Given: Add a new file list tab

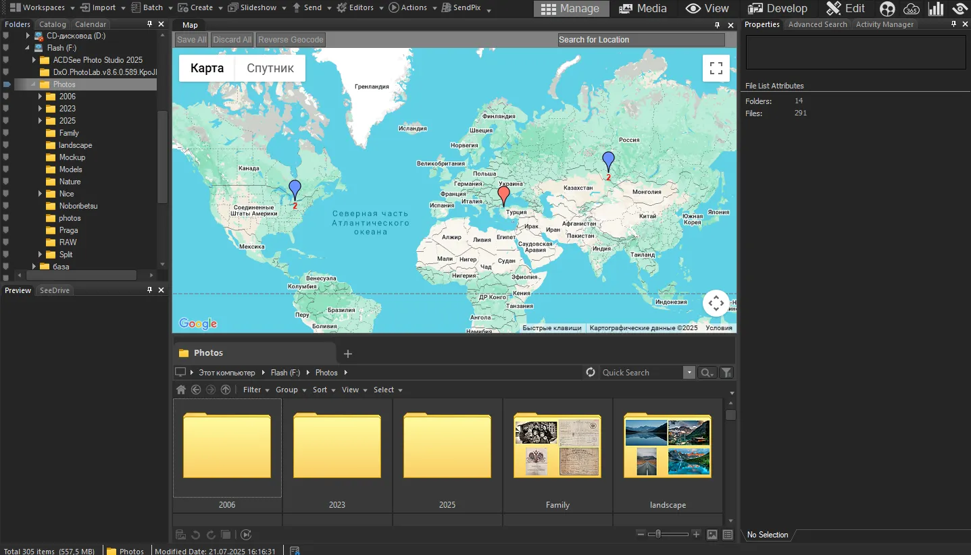Looking at the screenshot, I should click(348, 354).
